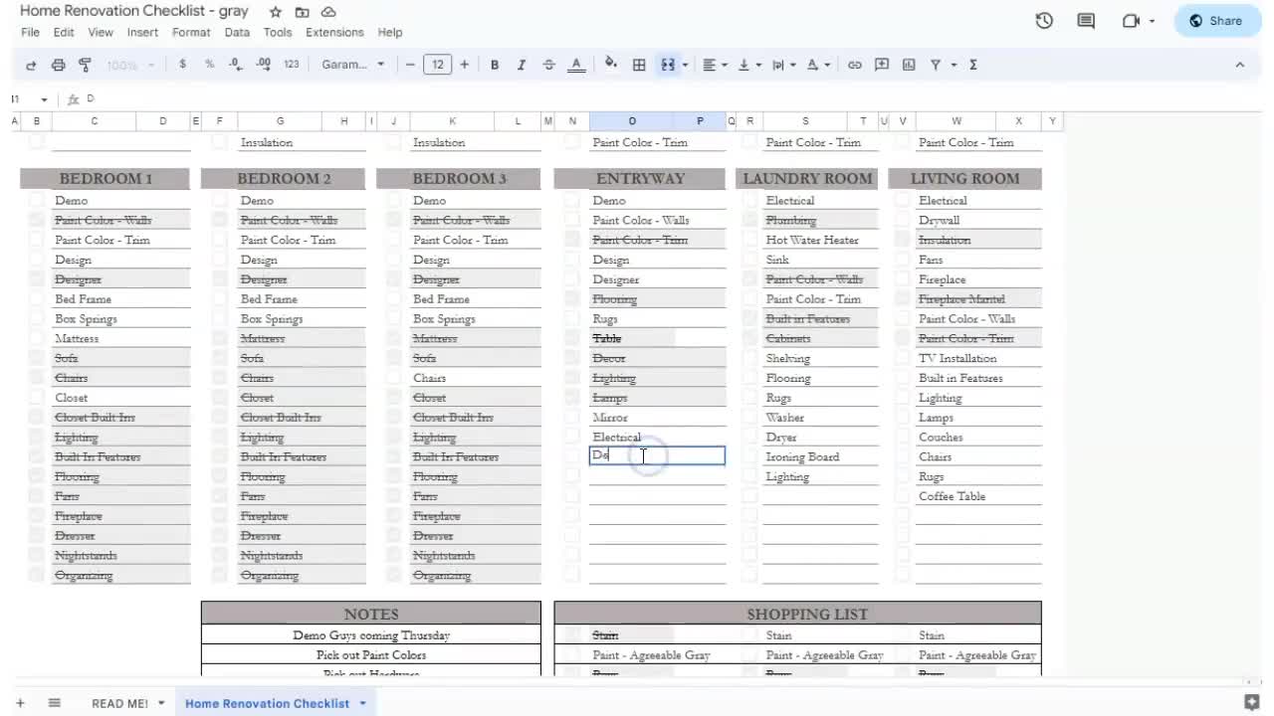Toggle italic formatting
1274x716 pixels.
coord(521,65)
